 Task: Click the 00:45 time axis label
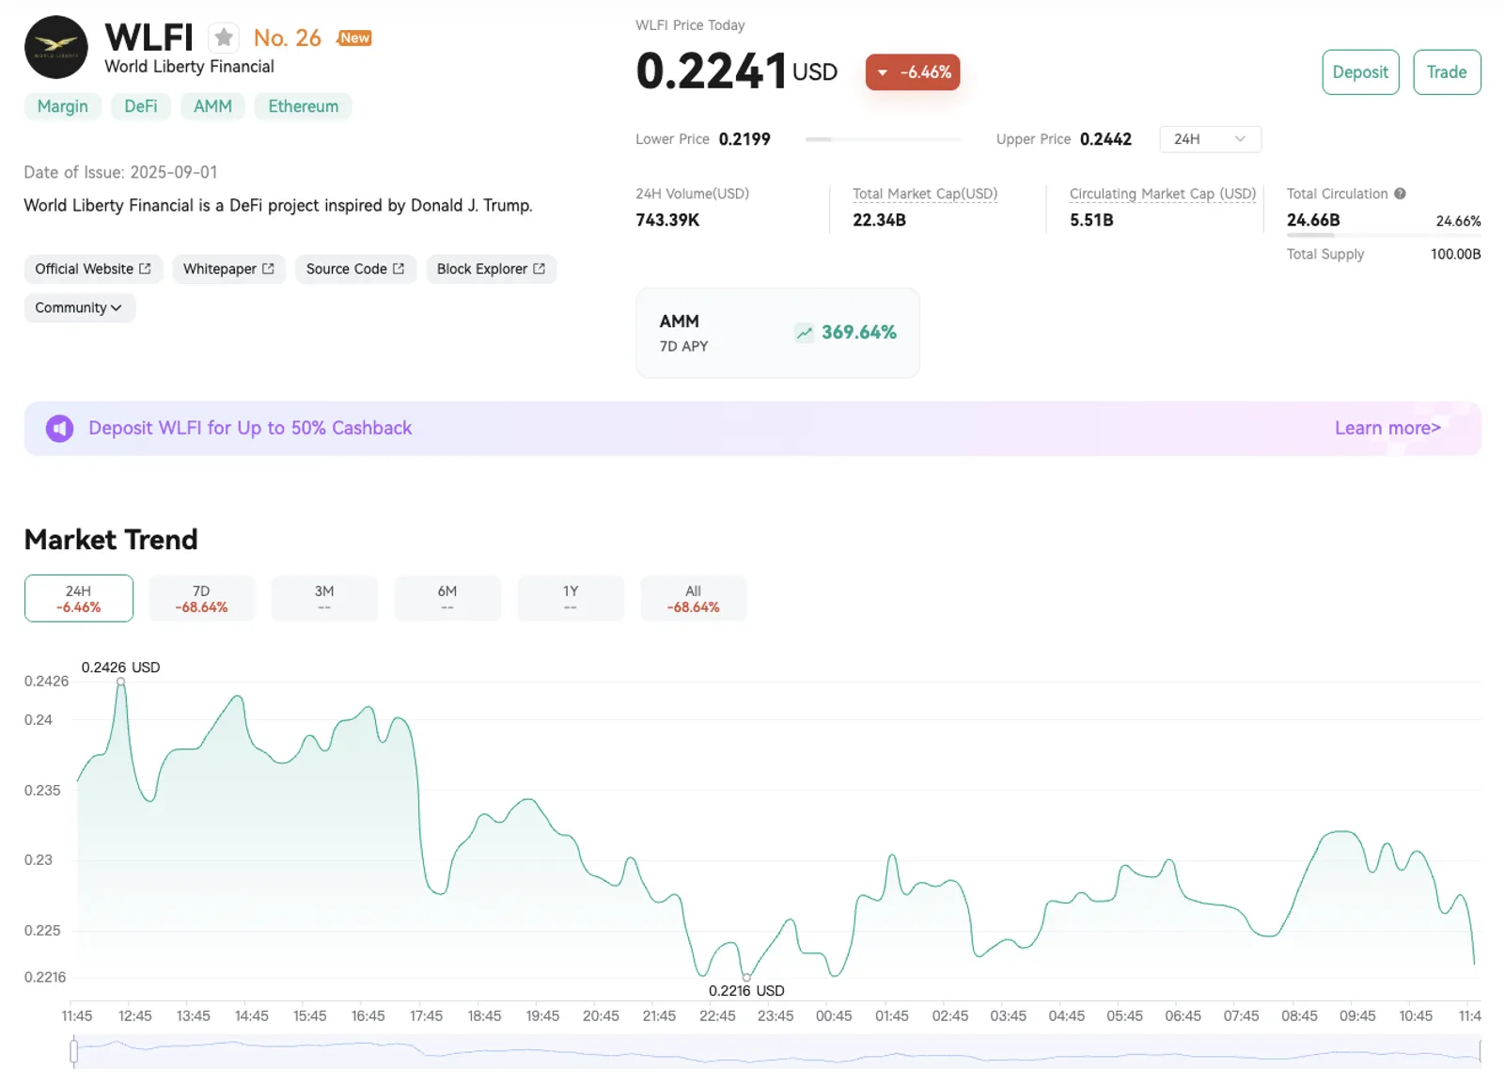834,1016
